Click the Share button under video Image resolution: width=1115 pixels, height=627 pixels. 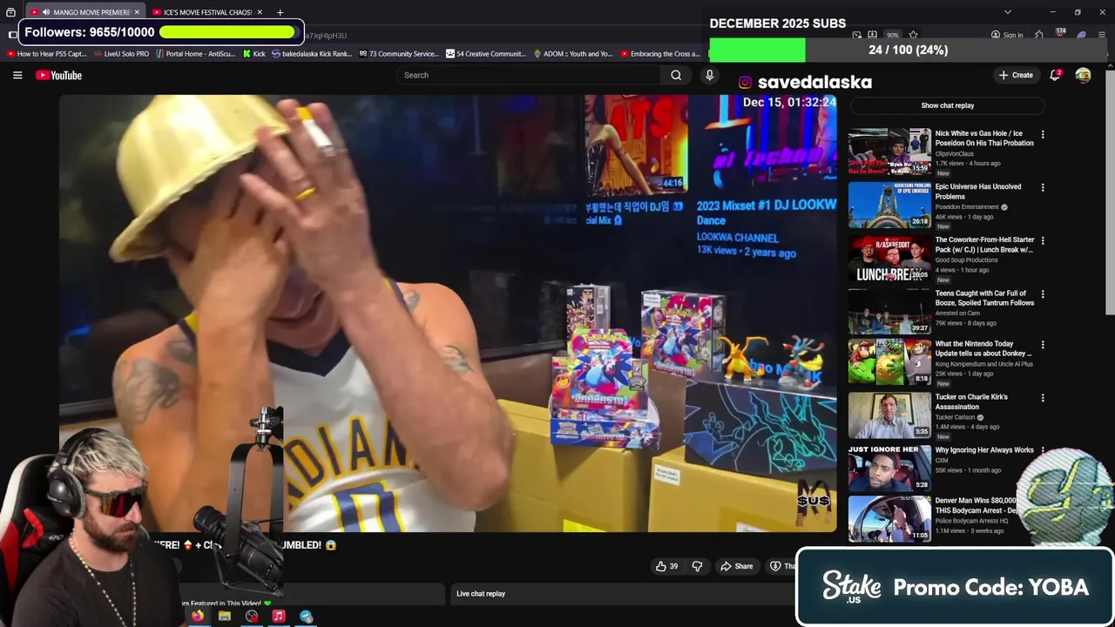(x=736, y=566)
